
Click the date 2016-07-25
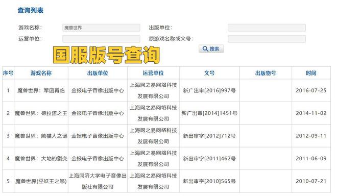click(311, 90)
